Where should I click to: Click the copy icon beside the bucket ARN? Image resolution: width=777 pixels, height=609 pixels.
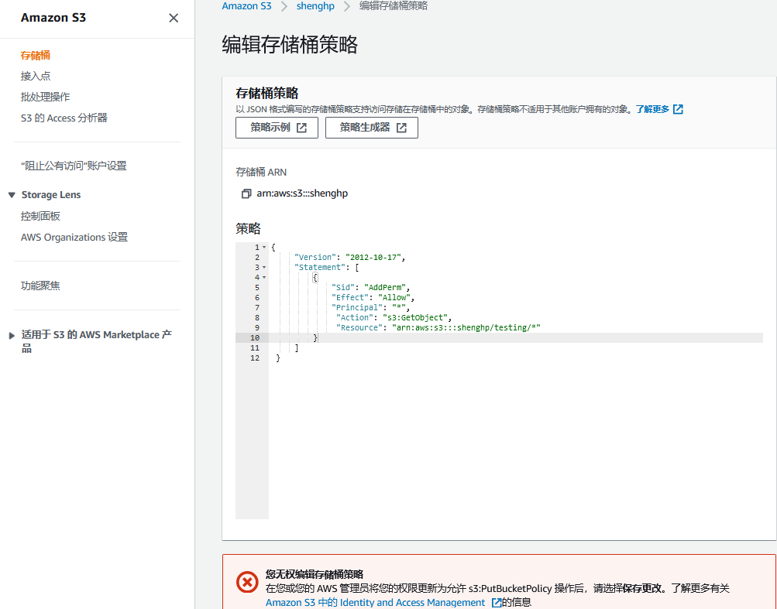click(x=245, y=193)
